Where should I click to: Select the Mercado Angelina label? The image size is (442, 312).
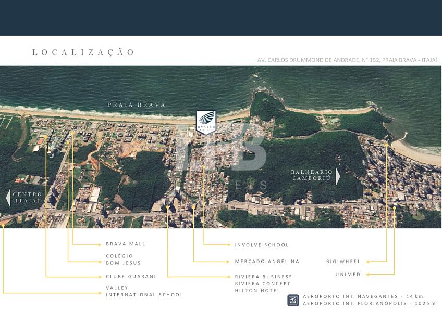pos(267,262)
